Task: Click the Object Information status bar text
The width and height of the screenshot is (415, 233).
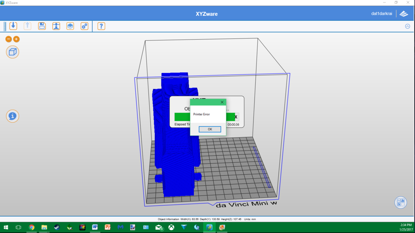Action: click(207, 219)
